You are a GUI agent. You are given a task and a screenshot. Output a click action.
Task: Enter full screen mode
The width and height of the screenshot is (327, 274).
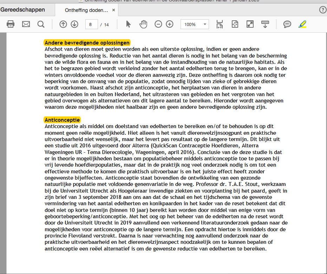tap(250, 24)
